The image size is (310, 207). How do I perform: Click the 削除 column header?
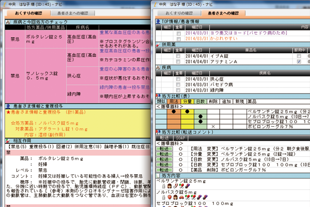(213, 101)
